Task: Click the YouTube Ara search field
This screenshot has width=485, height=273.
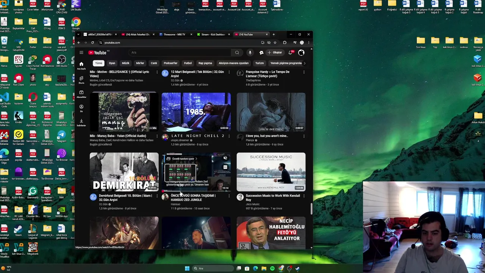Action: [x=180, y=52]
